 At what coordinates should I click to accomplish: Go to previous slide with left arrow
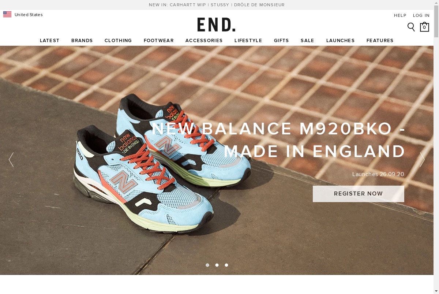coord(11,160)
